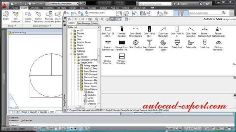
Task: Collapse the Sample folder in tree
Action: point(71,54)
